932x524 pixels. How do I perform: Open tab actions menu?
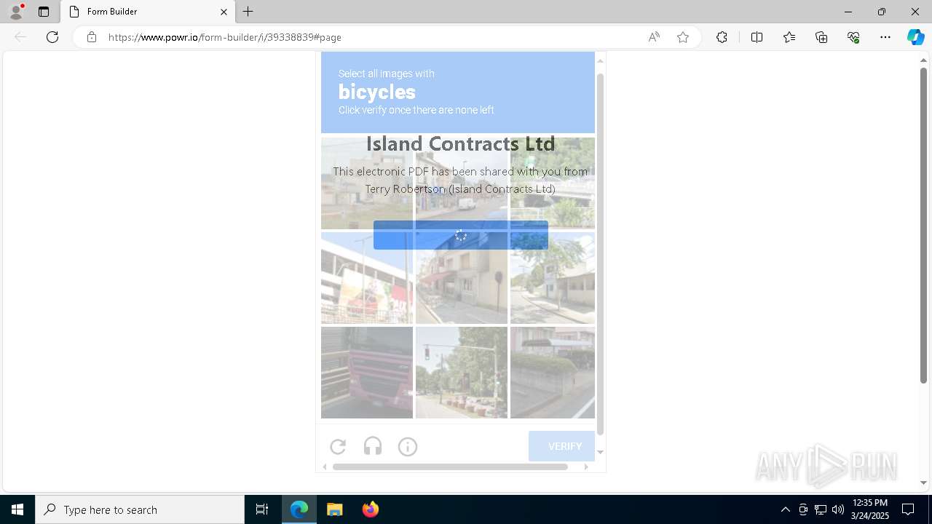[44, 12]
